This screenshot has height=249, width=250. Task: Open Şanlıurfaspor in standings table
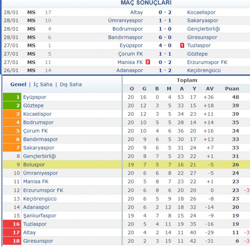40,216
